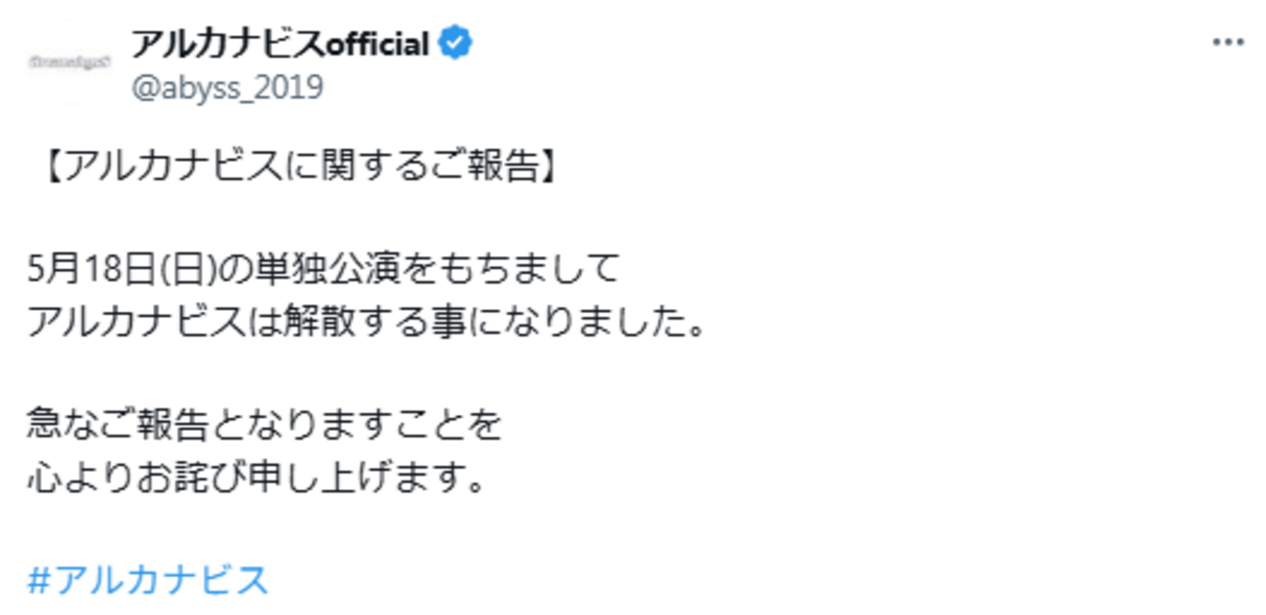Open the three-dot more options menu
The width and height of the screenshot is (1266, 615).
(1227, 45)
